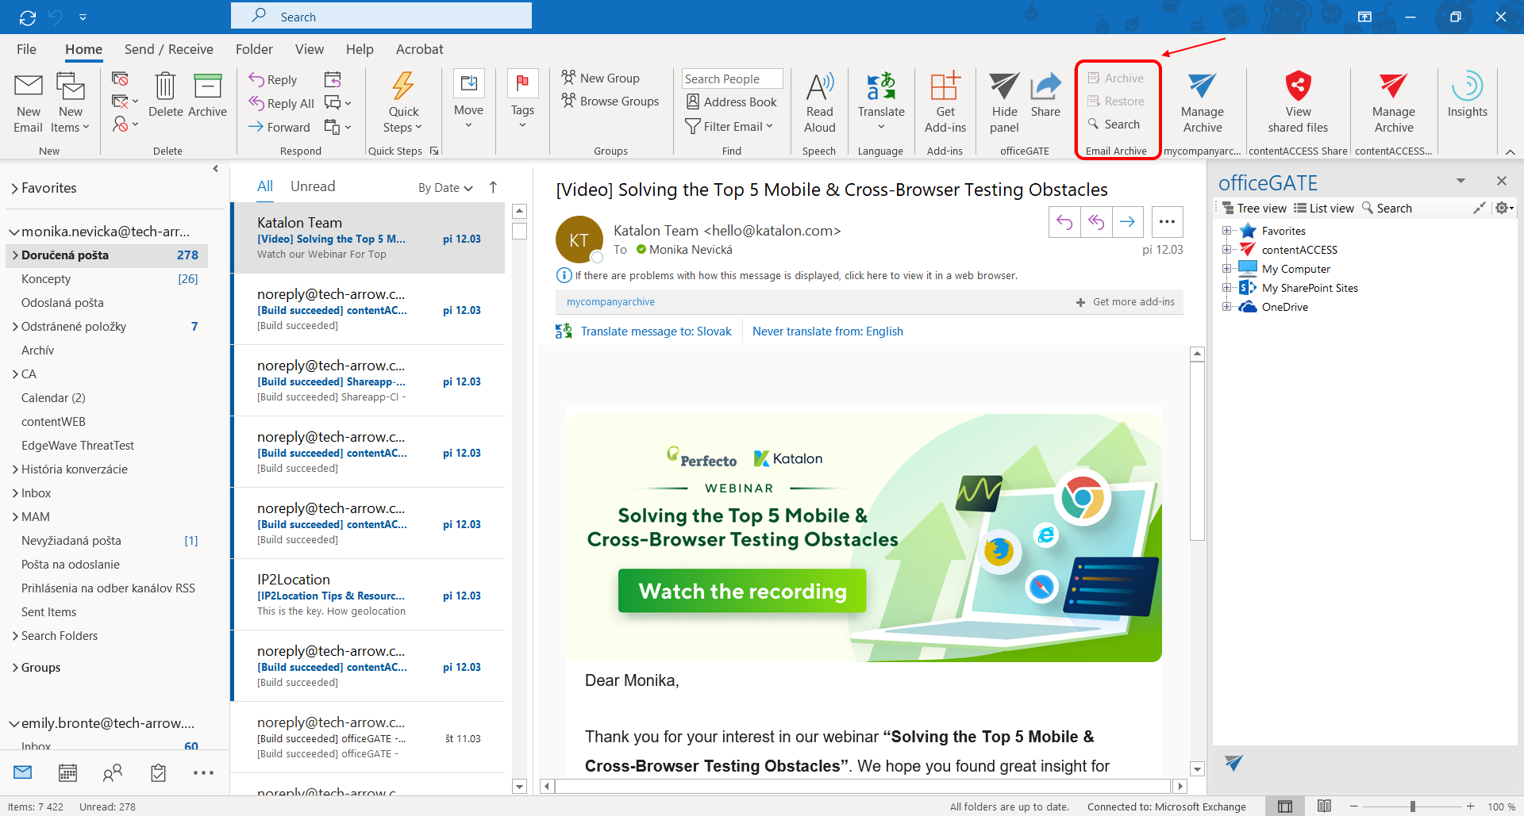Switch to Calendar view in navigation bar
The image size is (1524, 816).
point(68,772)
